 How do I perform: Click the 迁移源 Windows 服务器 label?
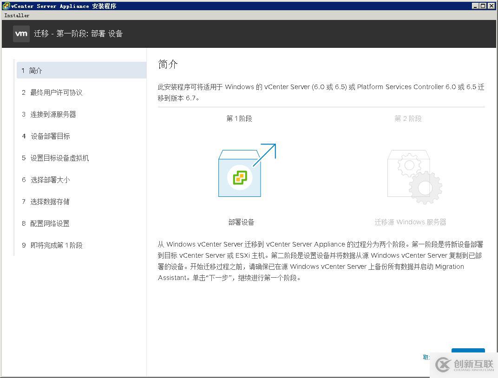(410, 222)
